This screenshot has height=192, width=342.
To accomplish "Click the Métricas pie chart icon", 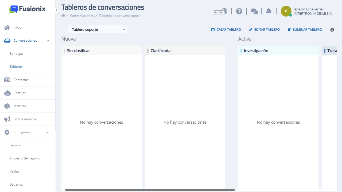I will pos(7,106).
